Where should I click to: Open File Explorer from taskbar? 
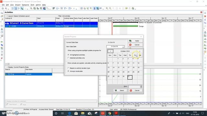[83, 113]
